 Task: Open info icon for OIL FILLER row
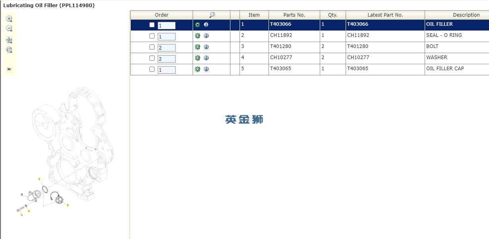206,25
